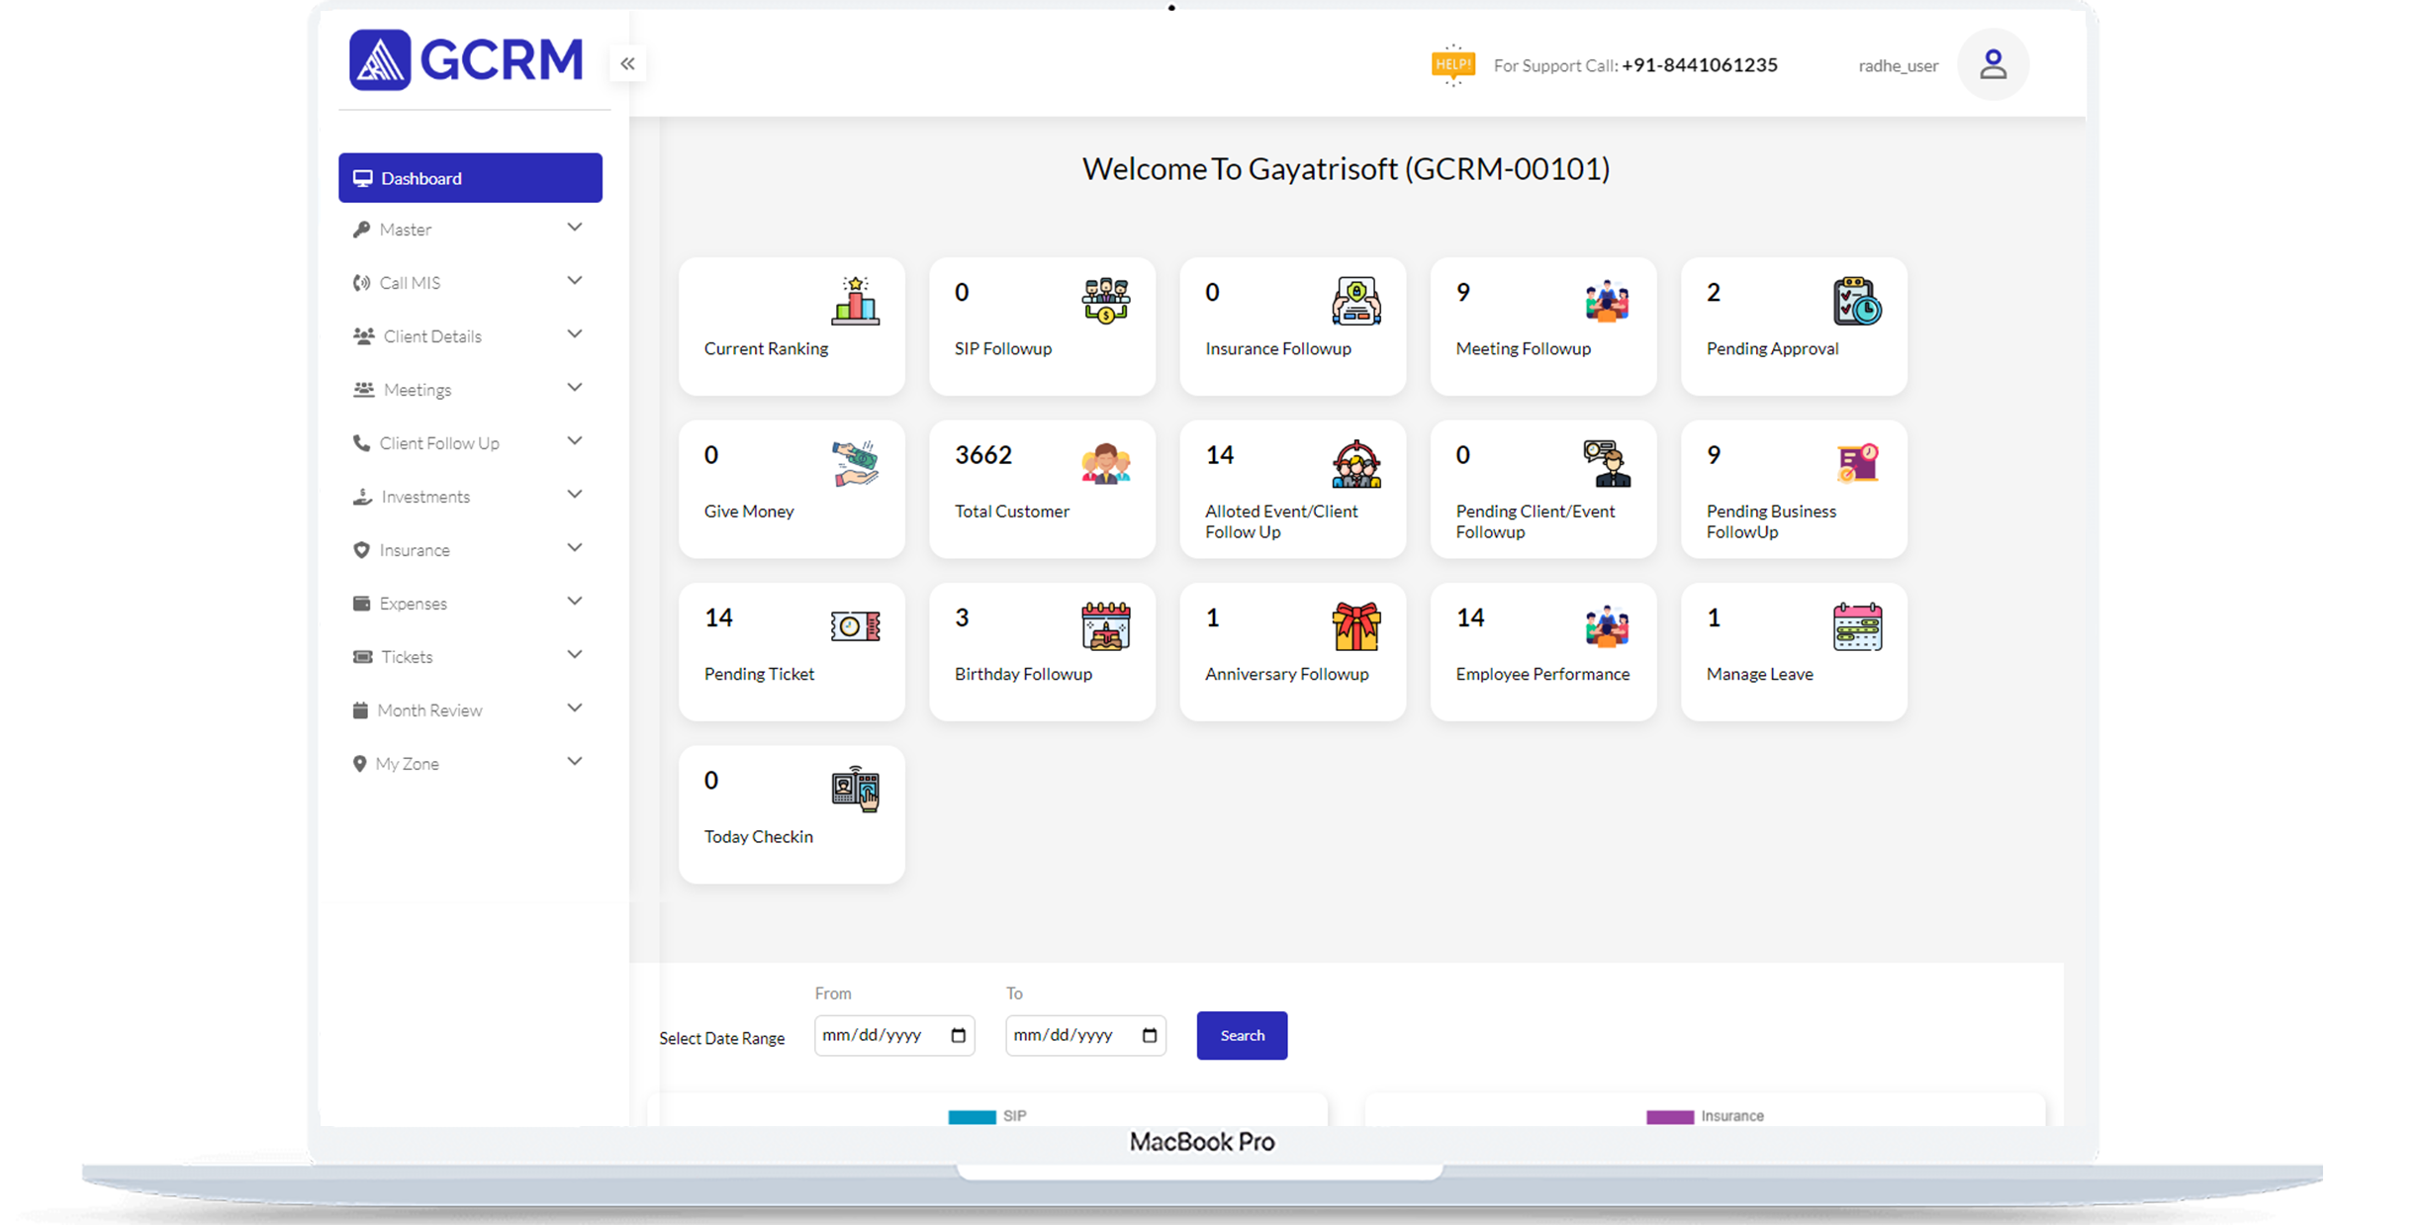
Task: Toggle the Insurance legend purple swatch
Action: (x=1669, y=1116)
